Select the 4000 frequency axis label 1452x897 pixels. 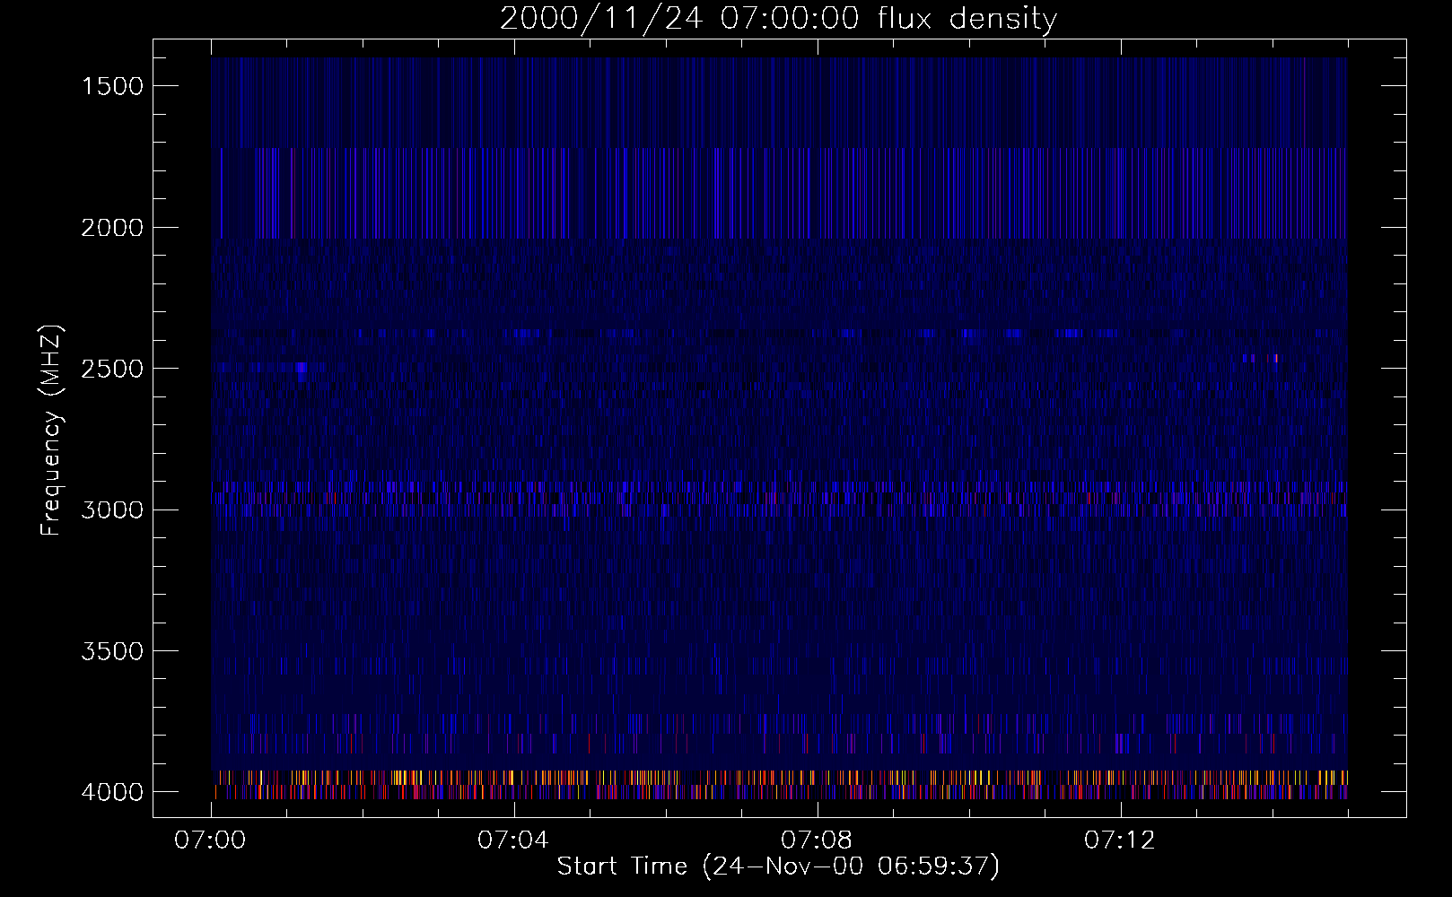point(112,792)
